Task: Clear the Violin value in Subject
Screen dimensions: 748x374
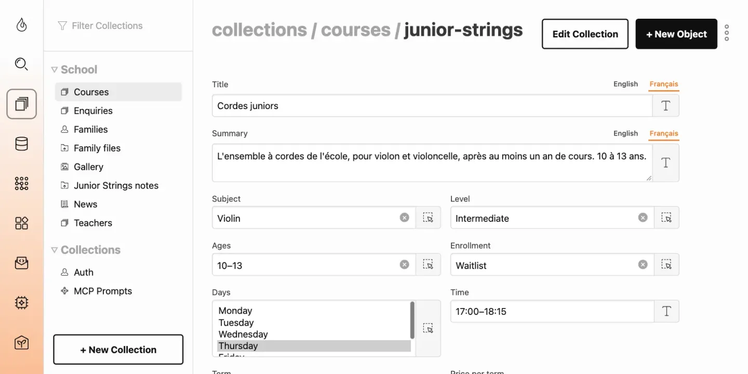Action: coord(405,218)
